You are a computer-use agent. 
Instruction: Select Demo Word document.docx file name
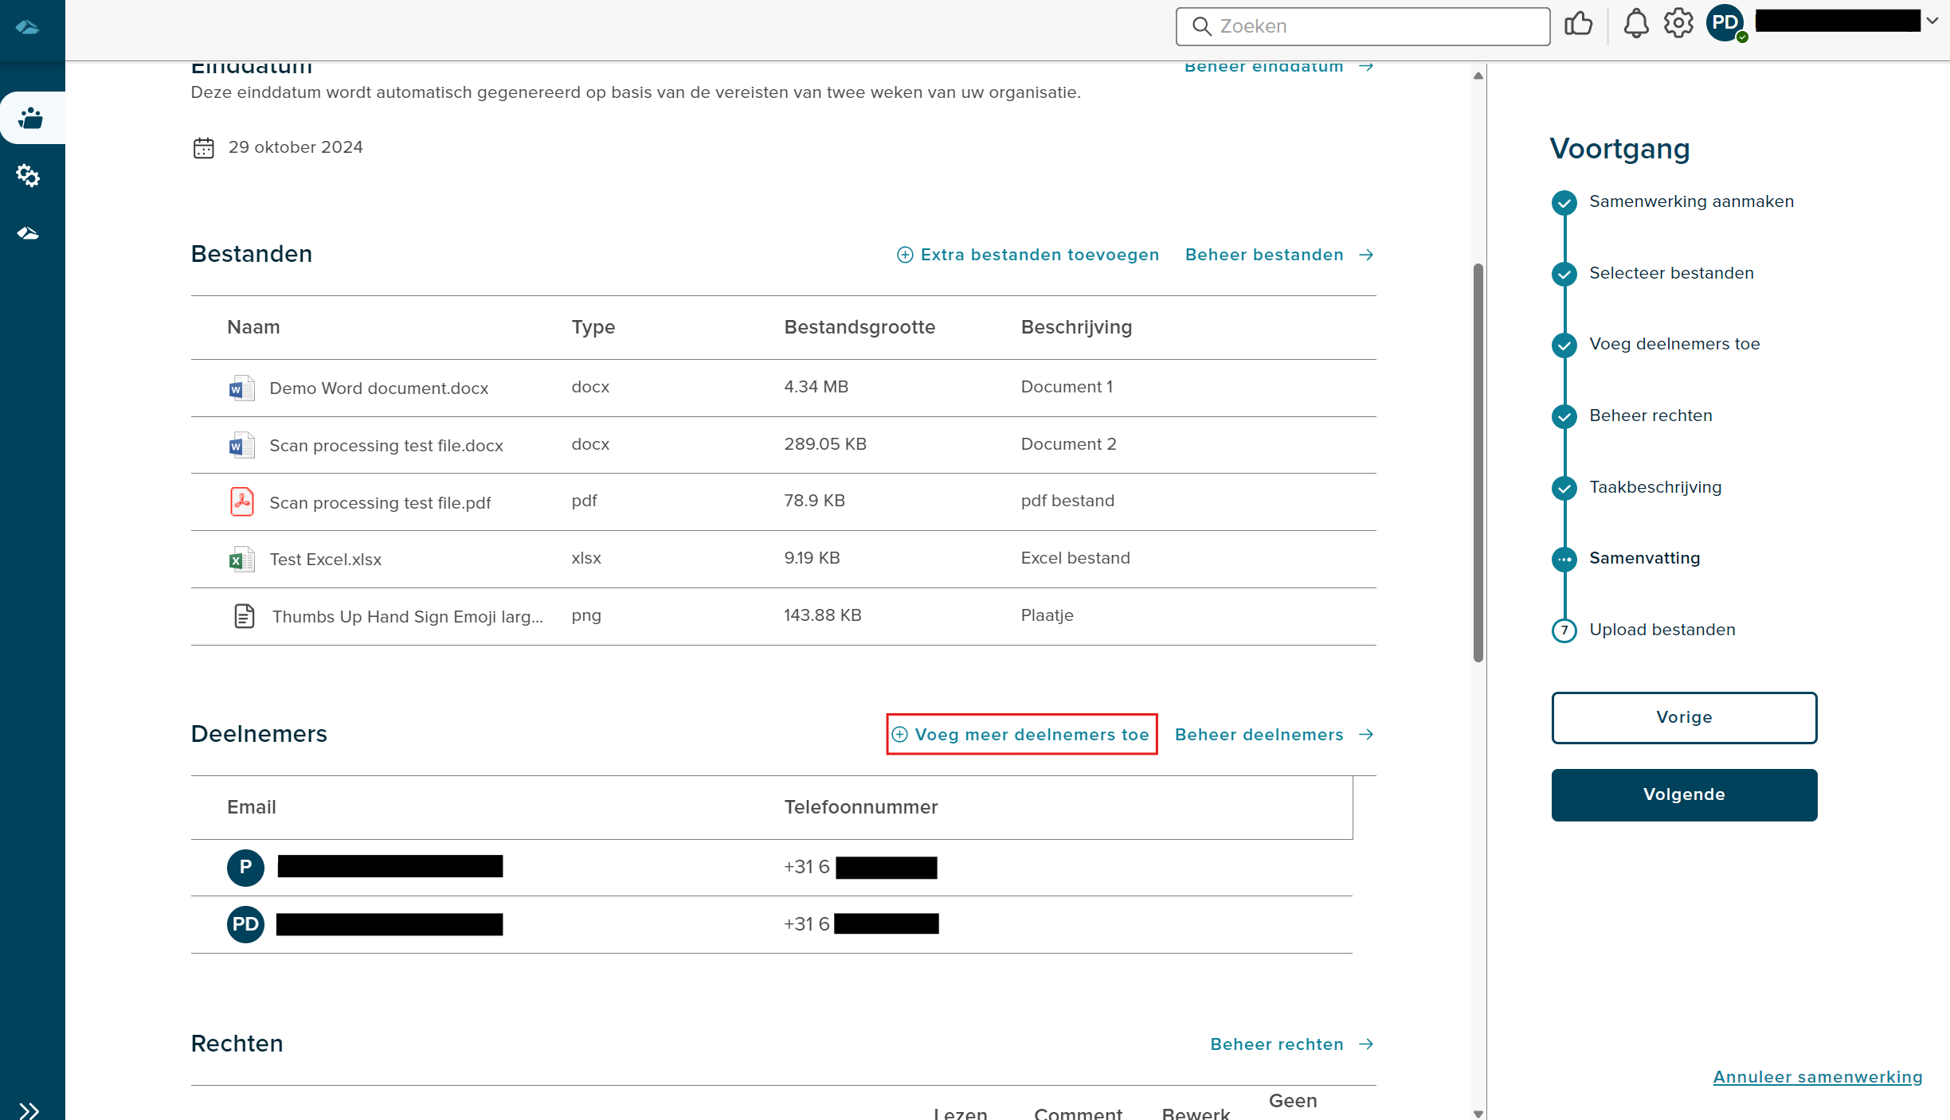(378, 388)
